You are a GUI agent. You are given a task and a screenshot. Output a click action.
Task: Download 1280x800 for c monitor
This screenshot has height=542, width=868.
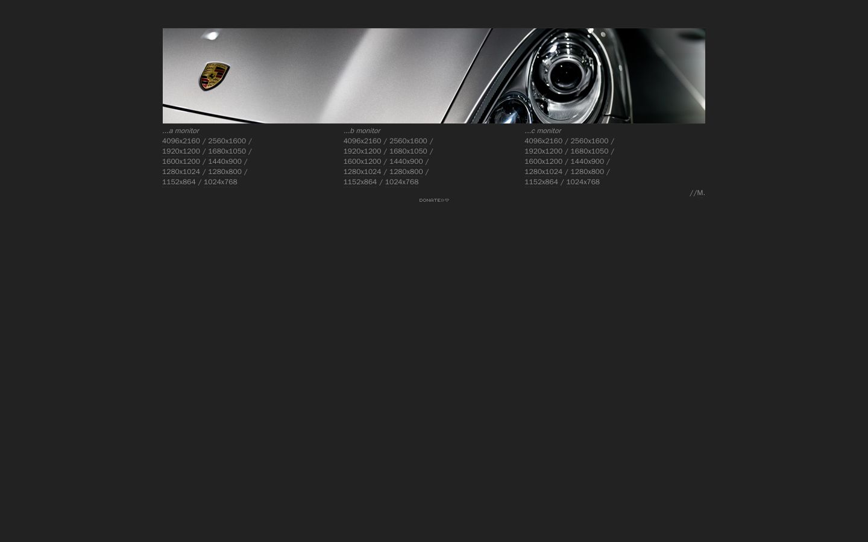(588, 172)
